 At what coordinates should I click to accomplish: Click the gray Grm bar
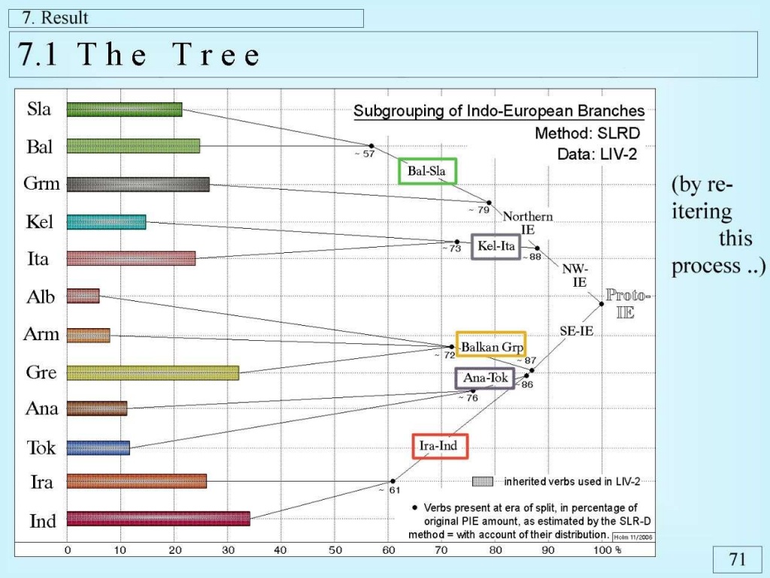pos(138,184)
